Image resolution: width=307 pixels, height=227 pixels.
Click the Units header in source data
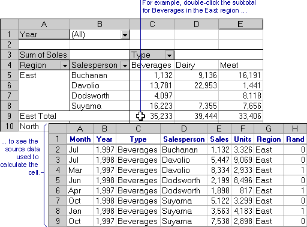coord(243,139)
